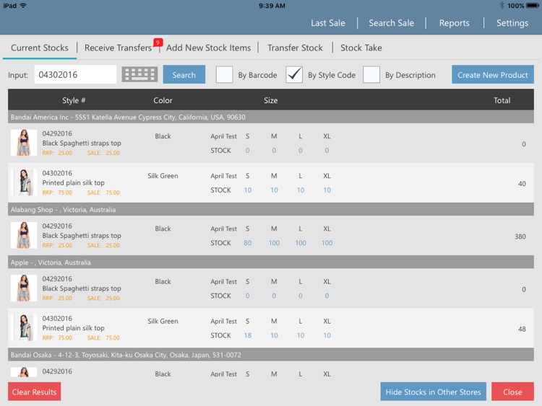Click the 9:39 AM clock

(272, 6)
